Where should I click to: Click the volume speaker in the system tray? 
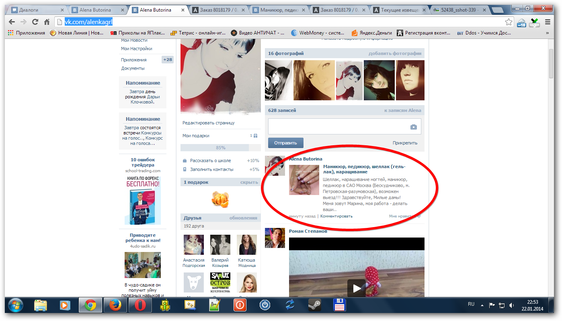pos(512,305)
